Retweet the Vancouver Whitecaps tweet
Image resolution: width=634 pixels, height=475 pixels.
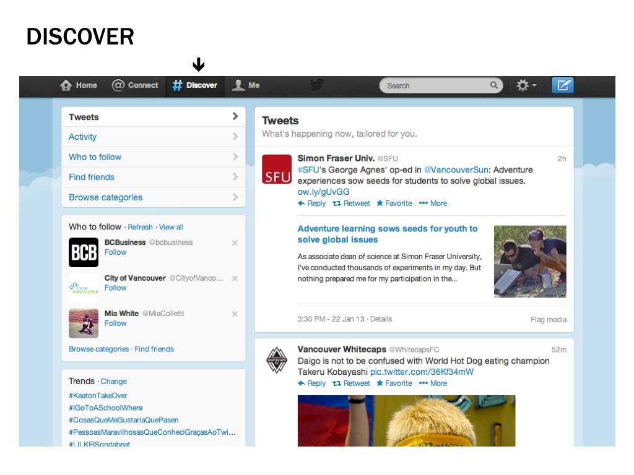pos(352,383)
